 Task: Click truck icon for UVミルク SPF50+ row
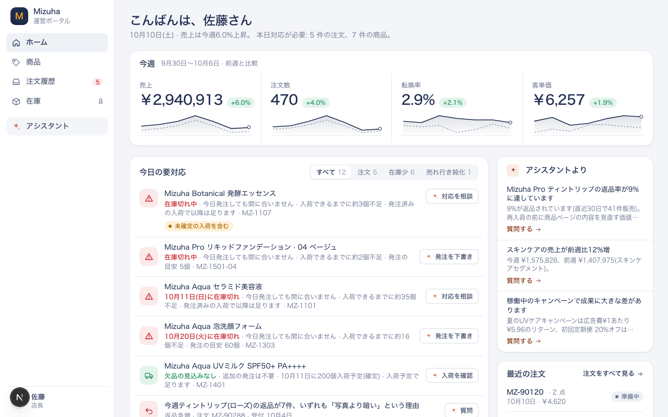pyautogui.click(x=149, y=375)
